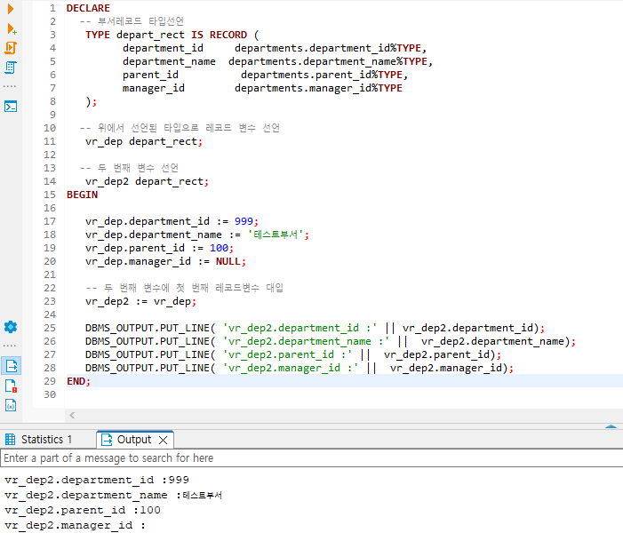The width and height of the screenshot is (623, 541).
Task: Select line number 17 in the gutter
Action: 50,221
